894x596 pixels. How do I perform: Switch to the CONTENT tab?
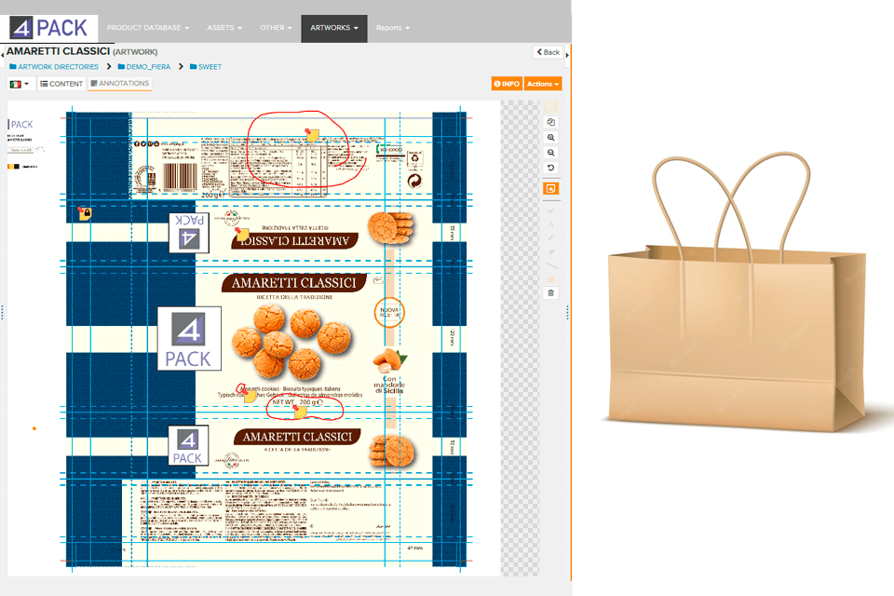point(61,84)
